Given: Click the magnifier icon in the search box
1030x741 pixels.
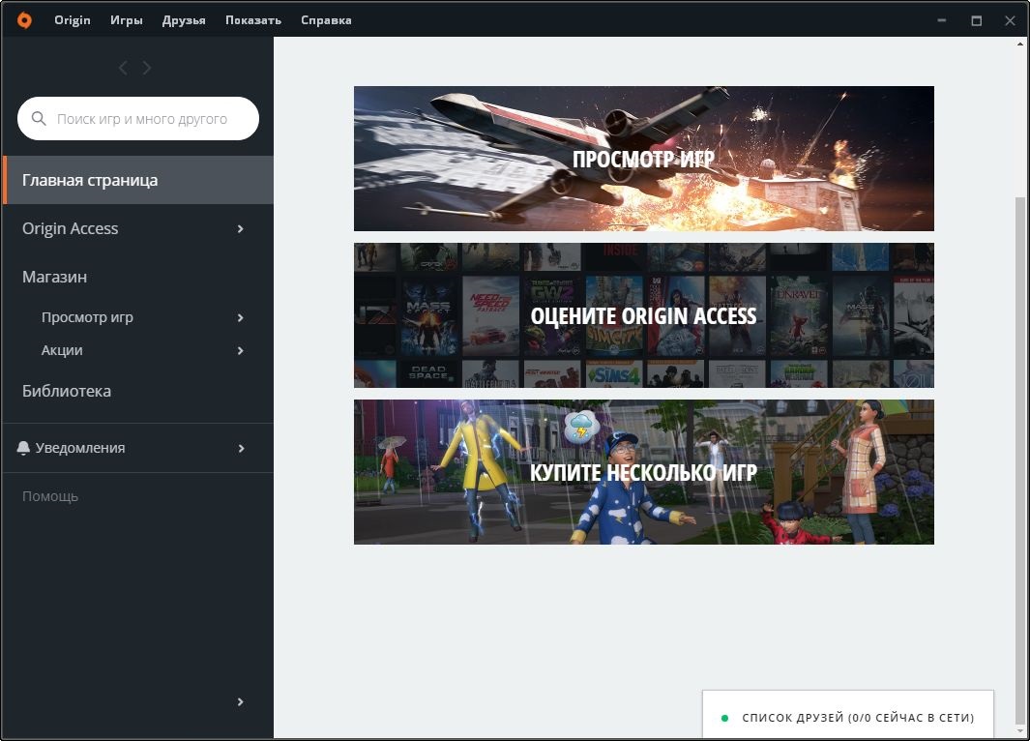Looking at the screenshot, I should tap(39, 118).
